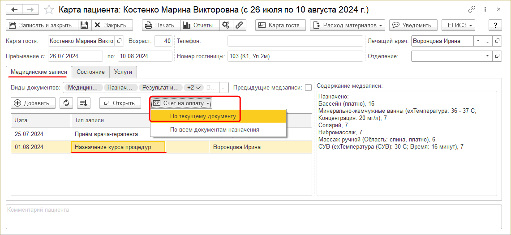Click the по date 10.08.2024 field
The image size is (511, 235).
[x=145, y=56]
